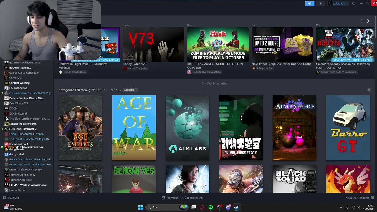Open the Black Squad game cover

click(x=295, y=179)
